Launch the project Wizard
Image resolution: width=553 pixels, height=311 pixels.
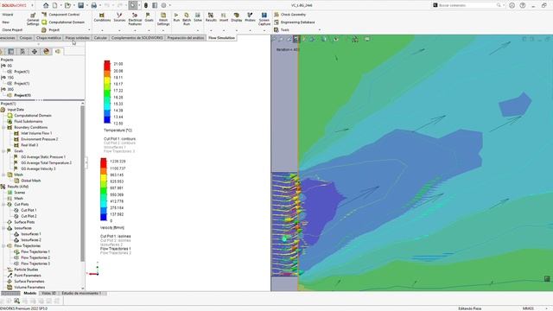pyautogui.click(x=8, y=15)
